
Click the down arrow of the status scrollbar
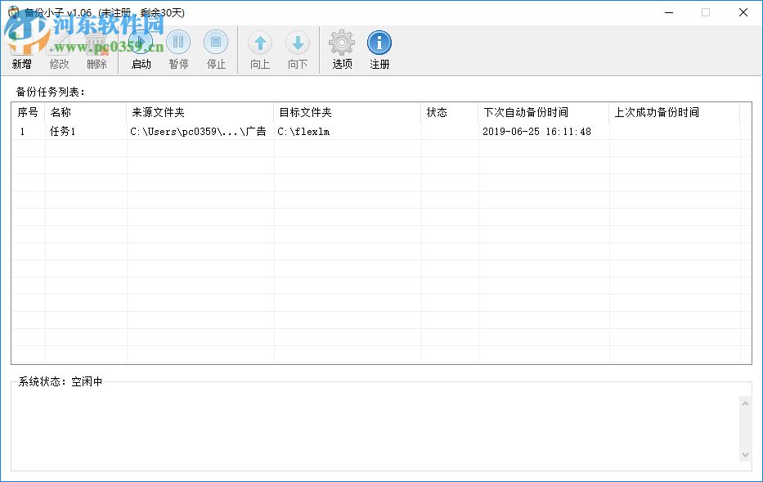coord(745,453)
